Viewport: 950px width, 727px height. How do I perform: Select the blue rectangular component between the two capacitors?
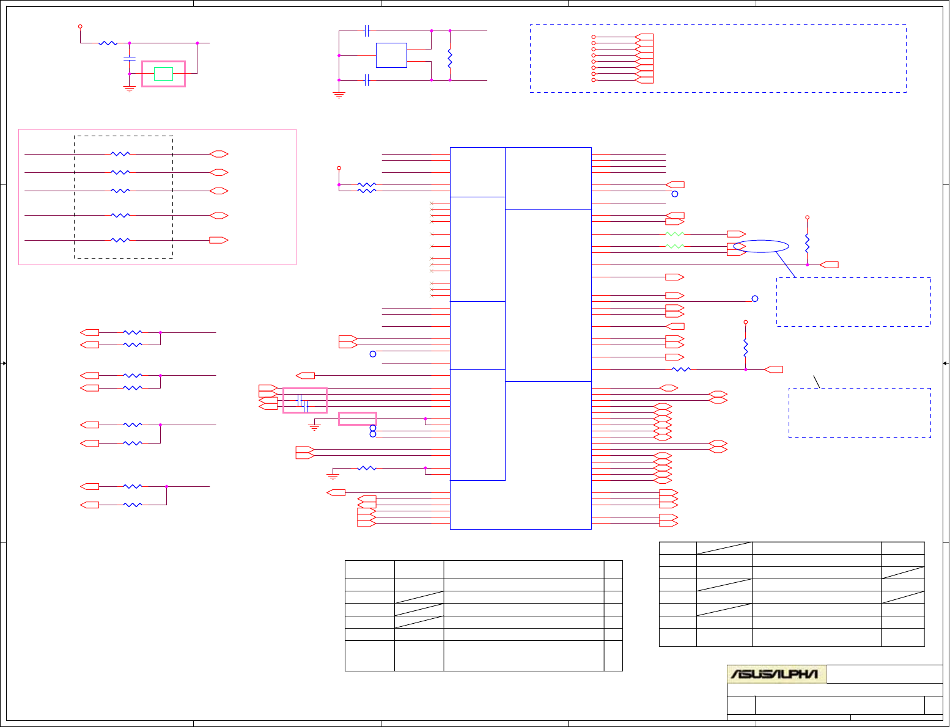click(391, 55)
